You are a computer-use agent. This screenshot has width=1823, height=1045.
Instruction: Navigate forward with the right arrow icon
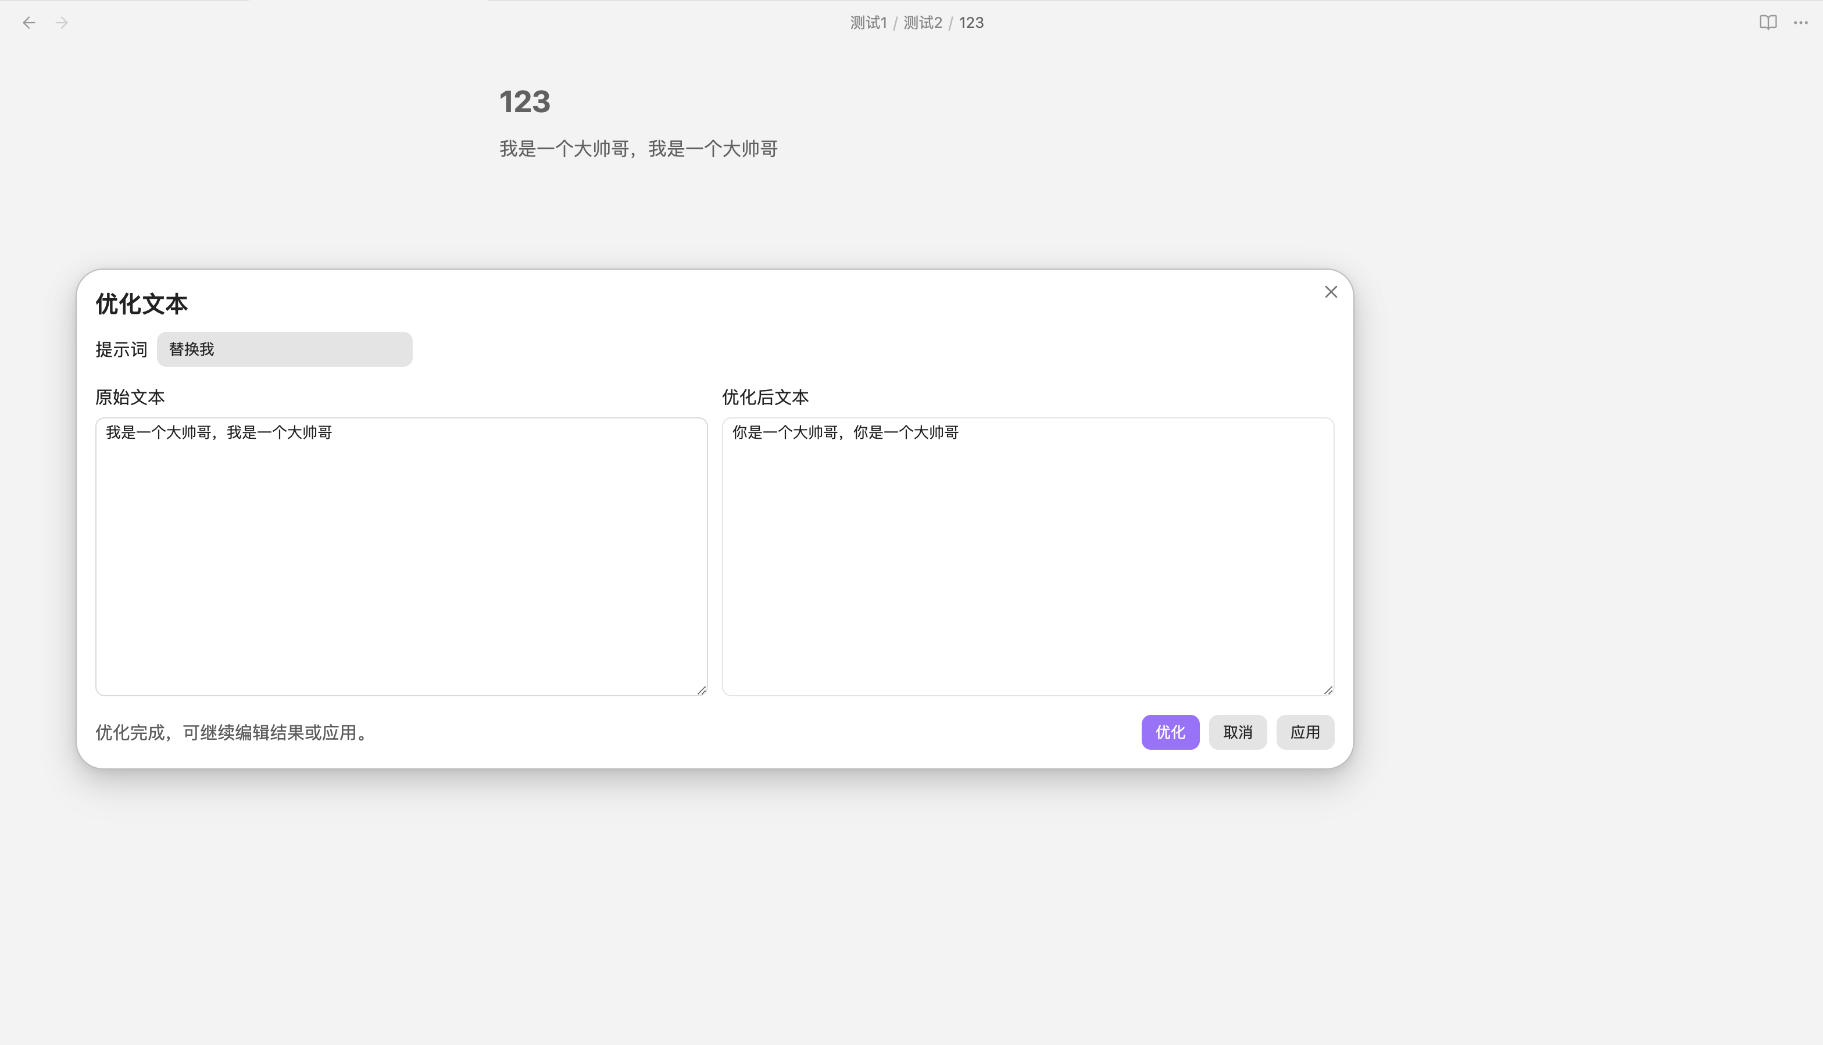[x=62, y=23]
